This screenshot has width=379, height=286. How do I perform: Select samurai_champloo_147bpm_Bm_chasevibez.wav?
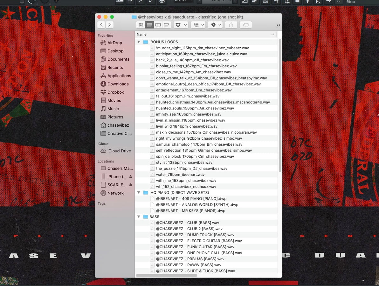point(206,144)
